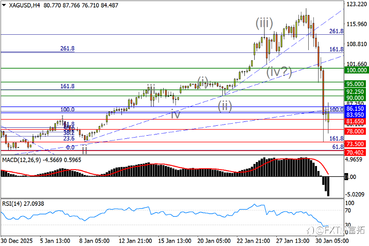369x246 pixels.
Task: Select the blue 83.950 price level label
Action: point(355,115)
